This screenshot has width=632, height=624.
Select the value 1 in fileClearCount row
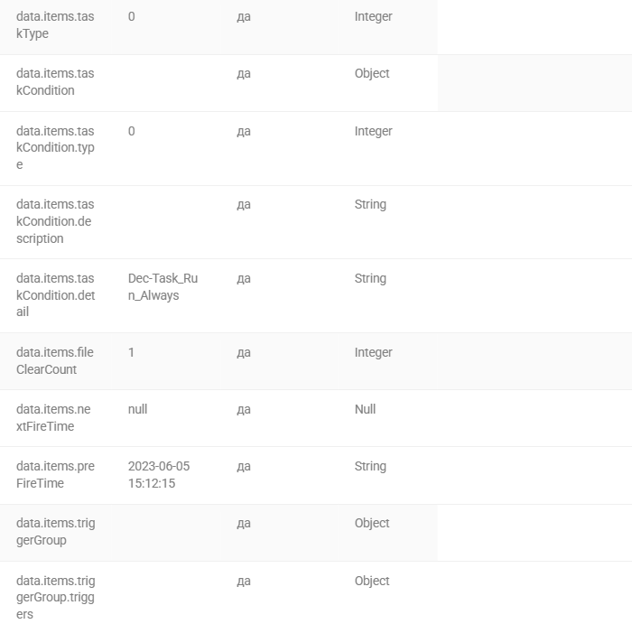click(x=131, y=352)
